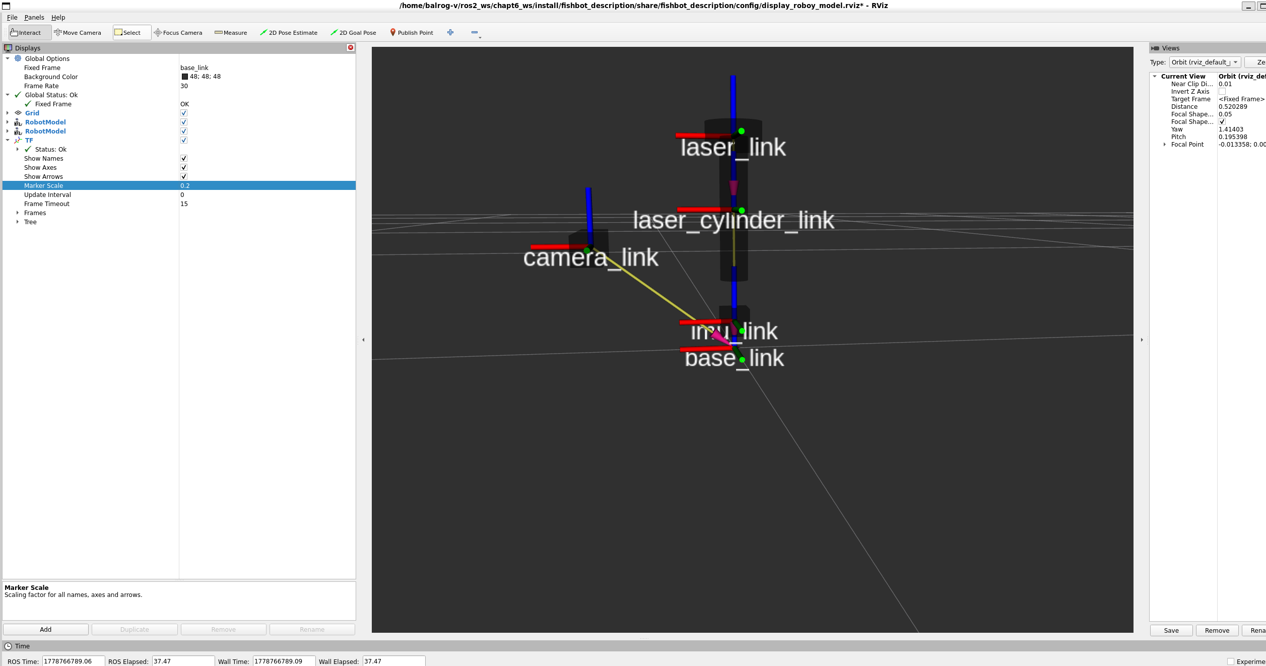Click the Global Options gear icon
Viewport: 1266px width, 666px height.
pyautogui.click(x=18, y=58)
